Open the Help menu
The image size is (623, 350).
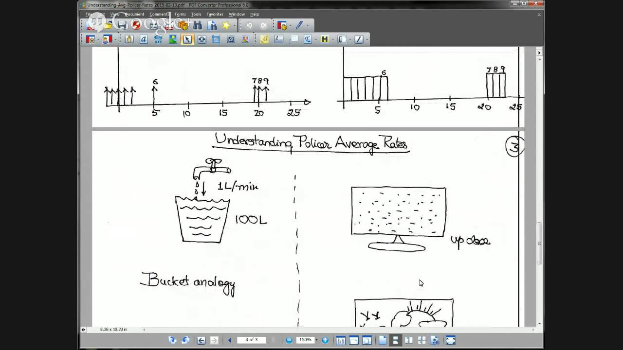click(x=255, y=14)
